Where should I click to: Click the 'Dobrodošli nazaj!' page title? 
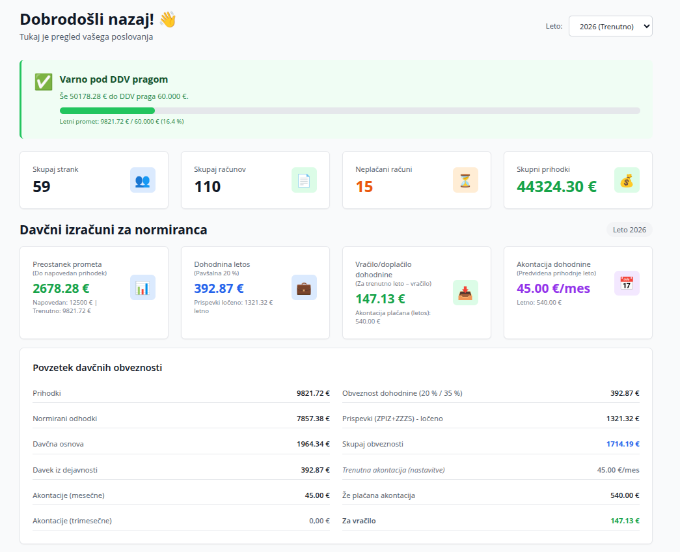(87, 20)
